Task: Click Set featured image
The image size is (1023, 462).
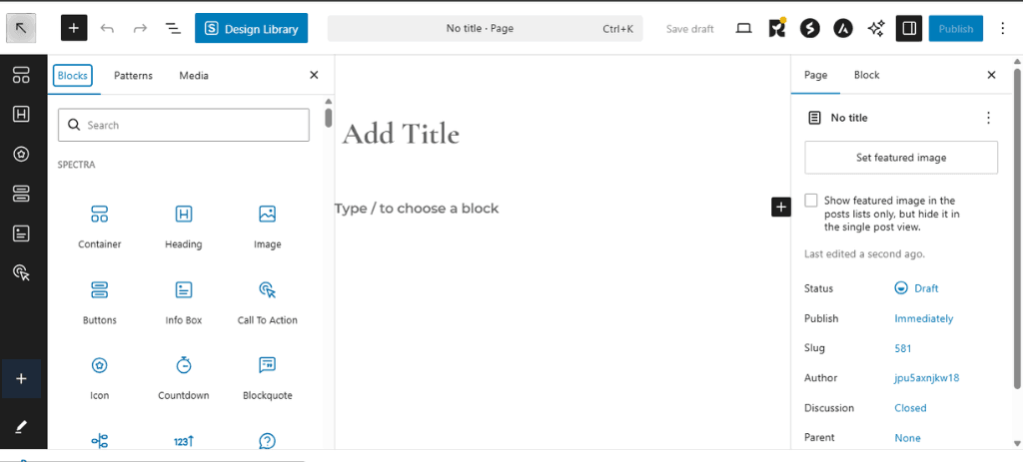Action: pos(901,157)
